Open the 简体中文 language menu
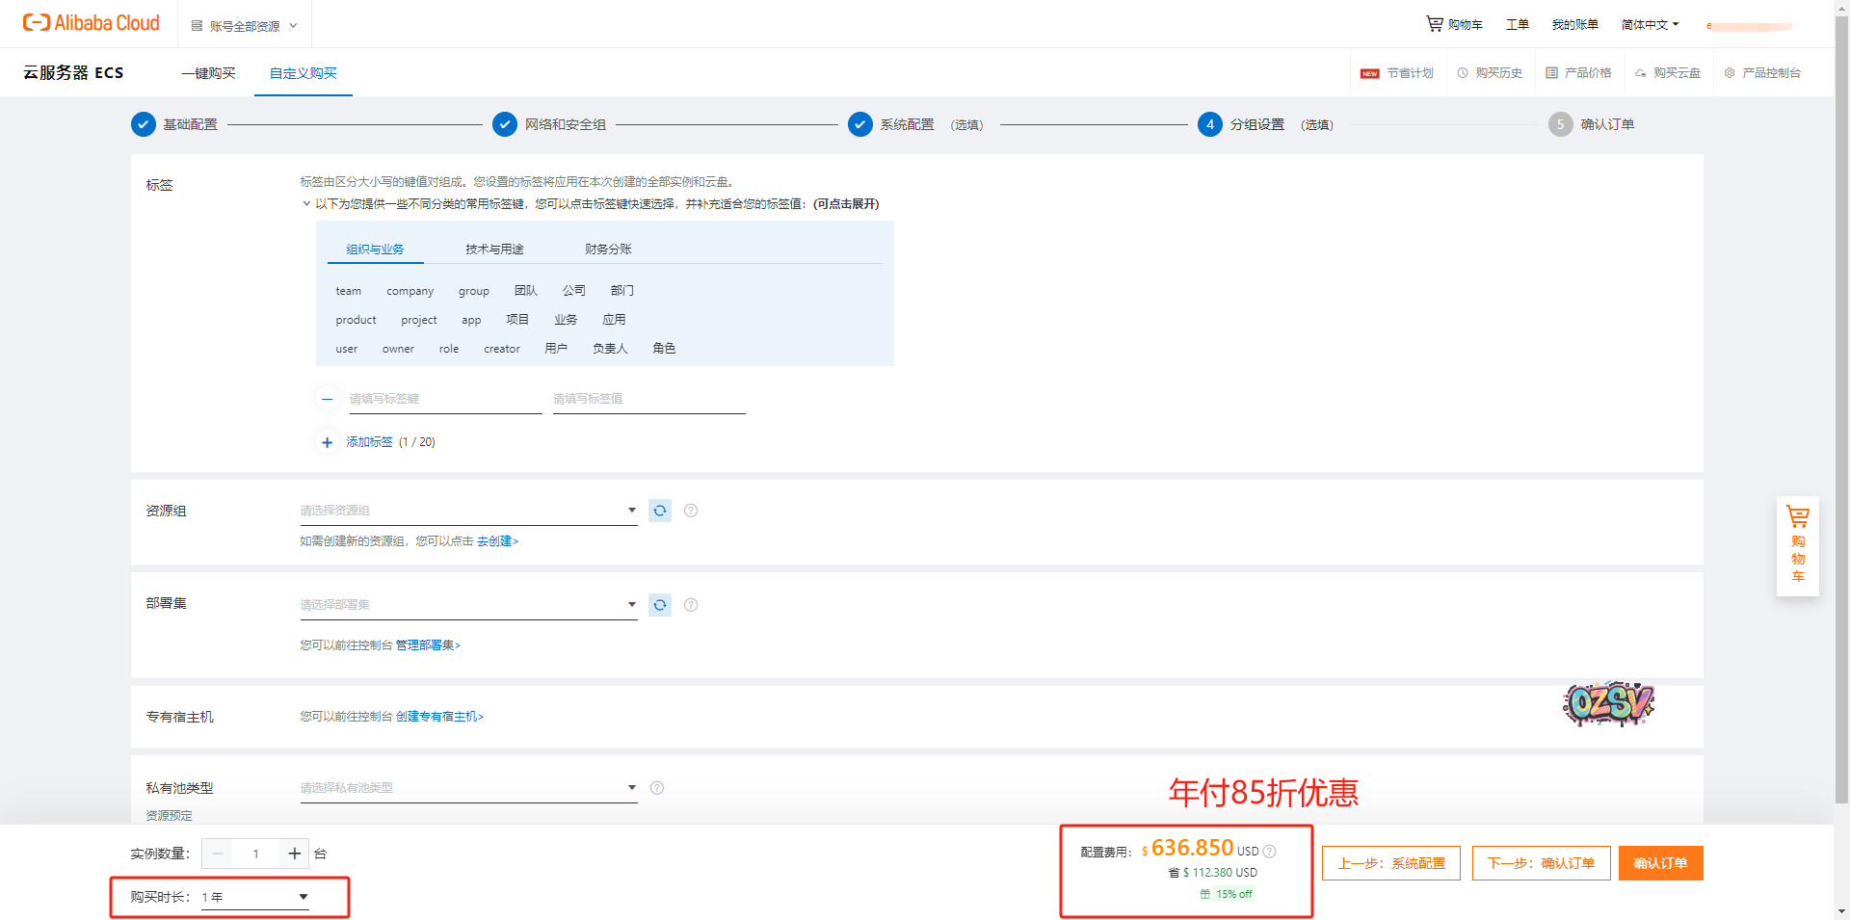Viewport: 1850px width, 920px height. (1650, 24)
